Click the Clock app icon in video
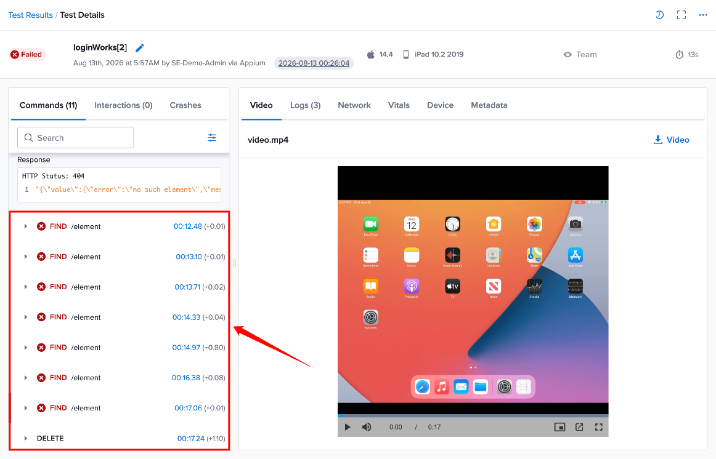This screenshot has width=716, height=459. click(x=452, y=224)
